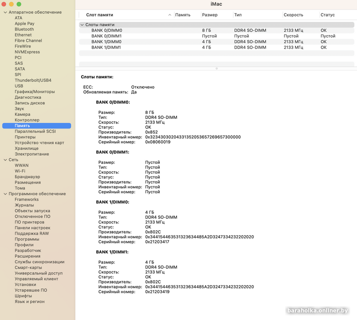Sort by Тип column header
This screenshot has width=357, height=320.
tap(238, 15)
